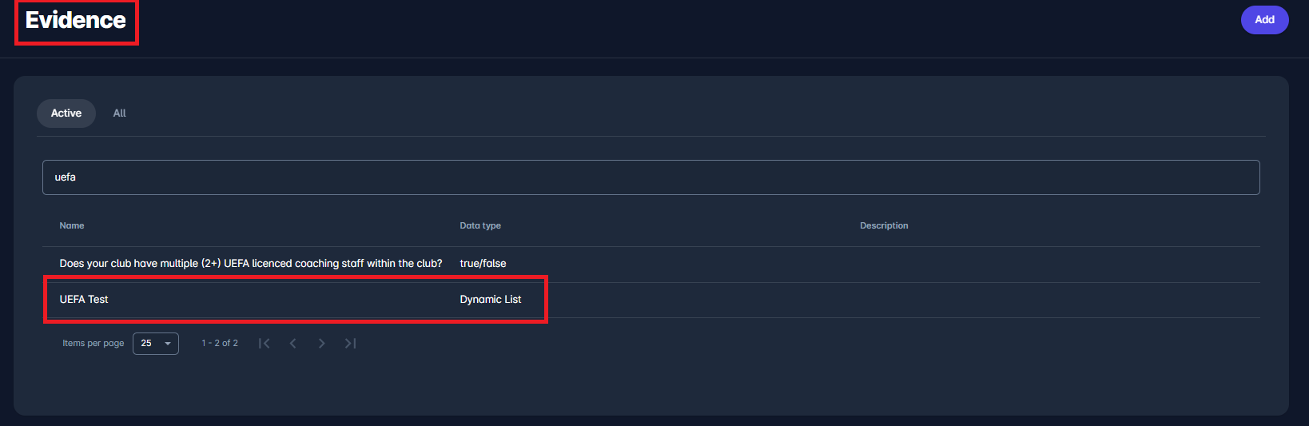
Task: Click the true/false data type cell
Action: tap(483, 264)
